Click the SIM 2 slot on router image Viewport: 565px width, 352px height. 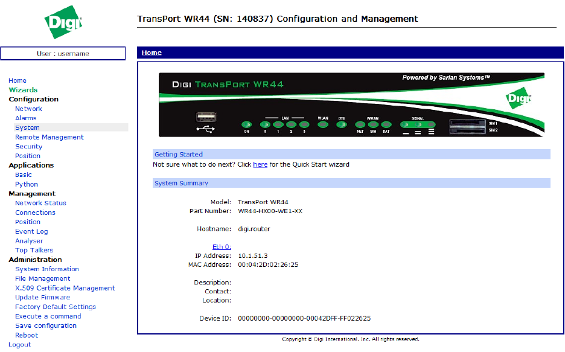[467, 130]
